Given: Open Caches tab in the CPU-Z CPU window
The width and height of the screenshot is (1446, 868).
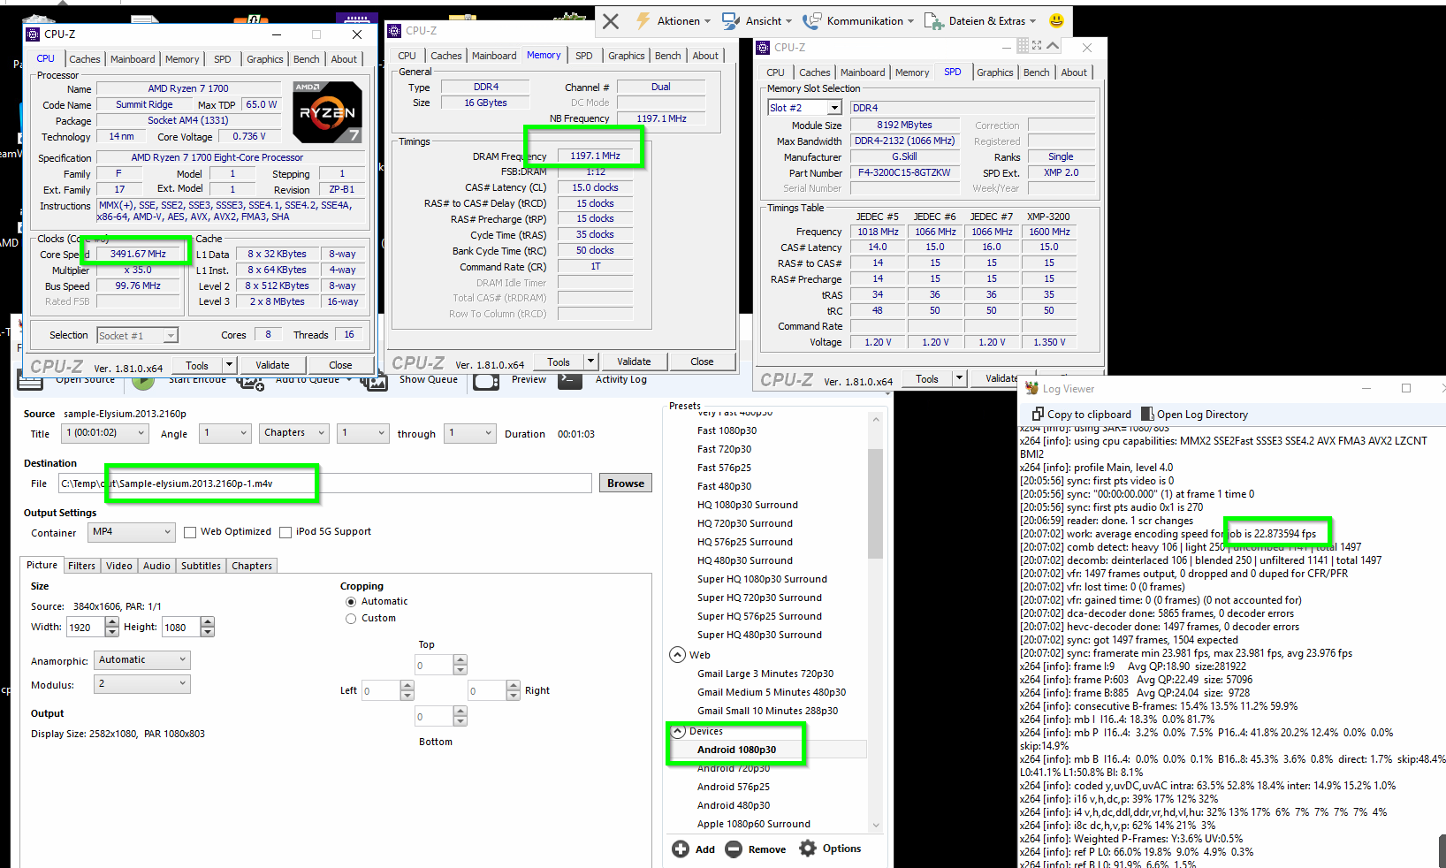Looking at the screenshot, I should [85, 59].
